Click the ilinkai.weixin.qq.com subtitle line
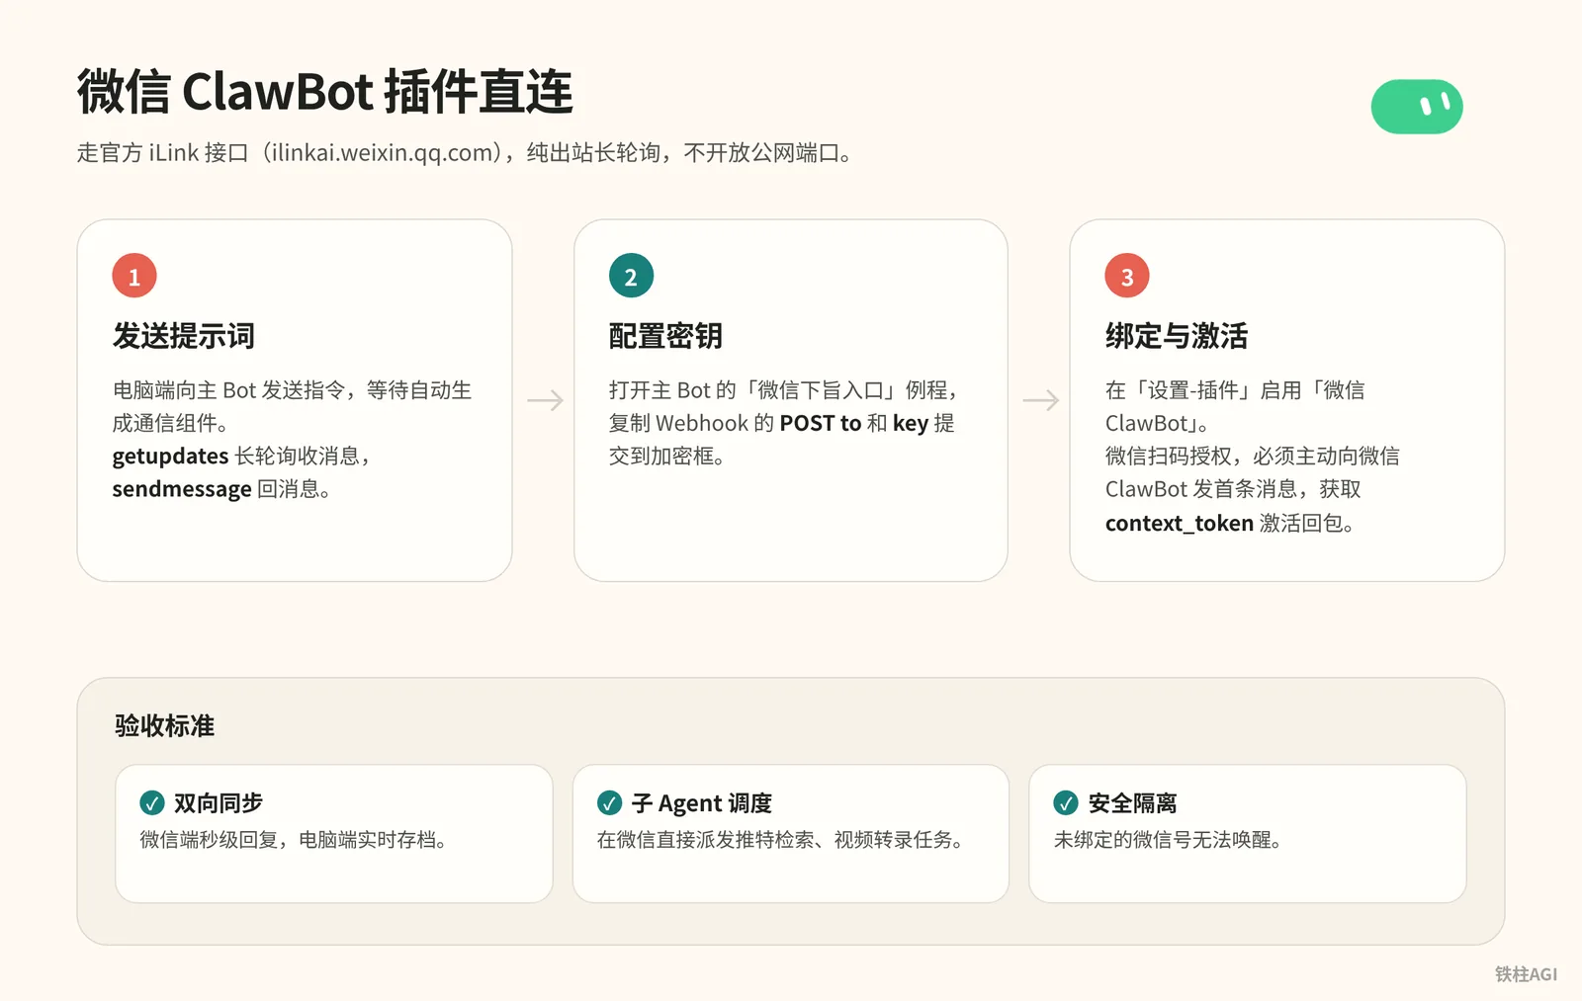This screenshot has width=1582, height=1001. [465, 153]
